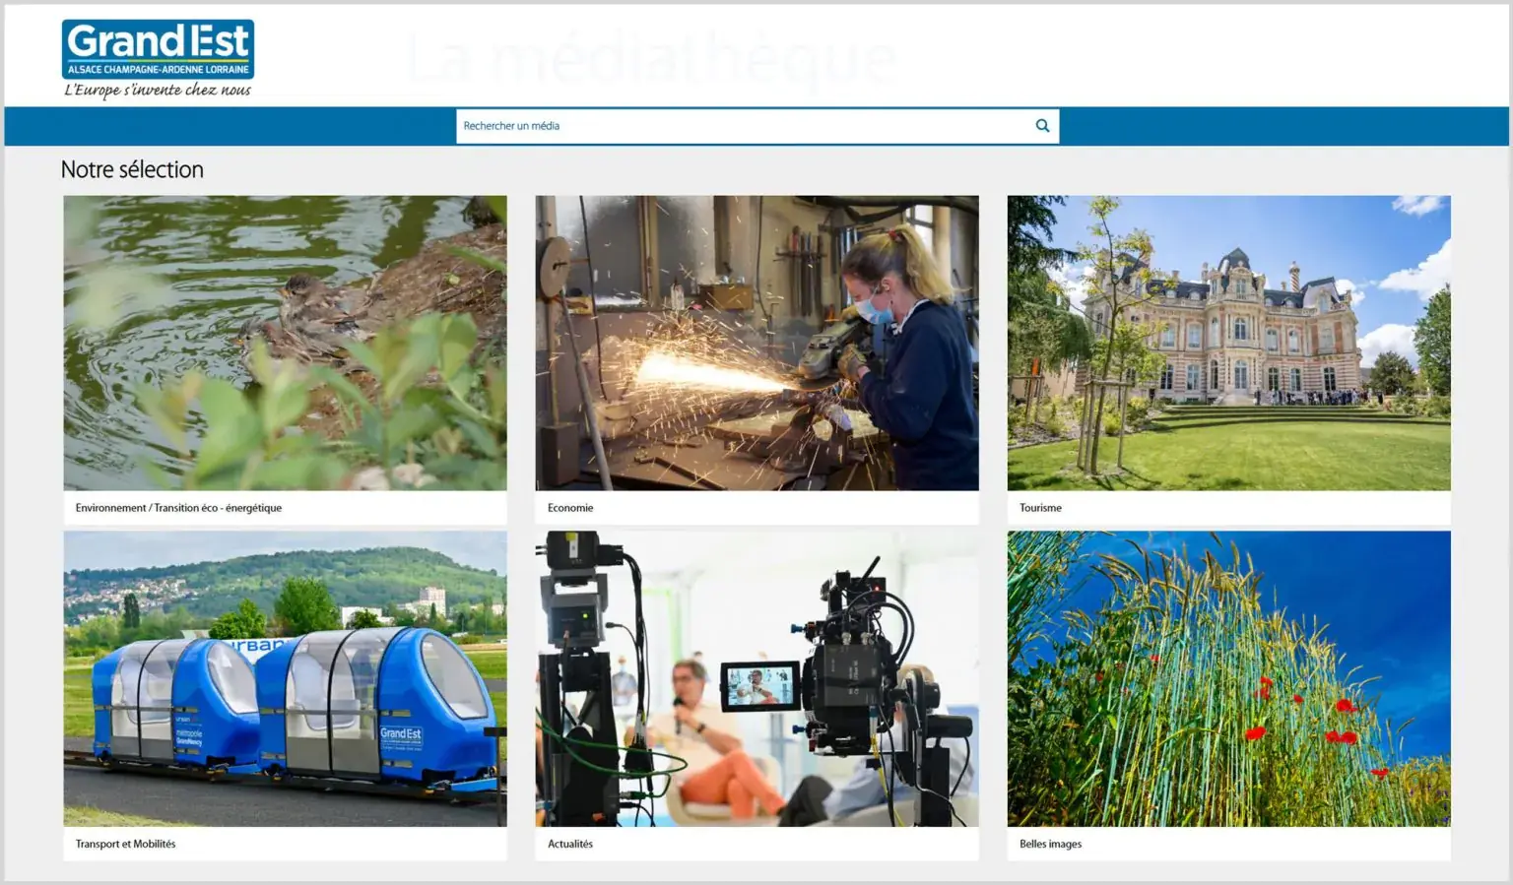Image resolution: width=1513 pixels, height=885 pixels.
Task: Open the video cameras filming photo
Action: coord(756,678)
